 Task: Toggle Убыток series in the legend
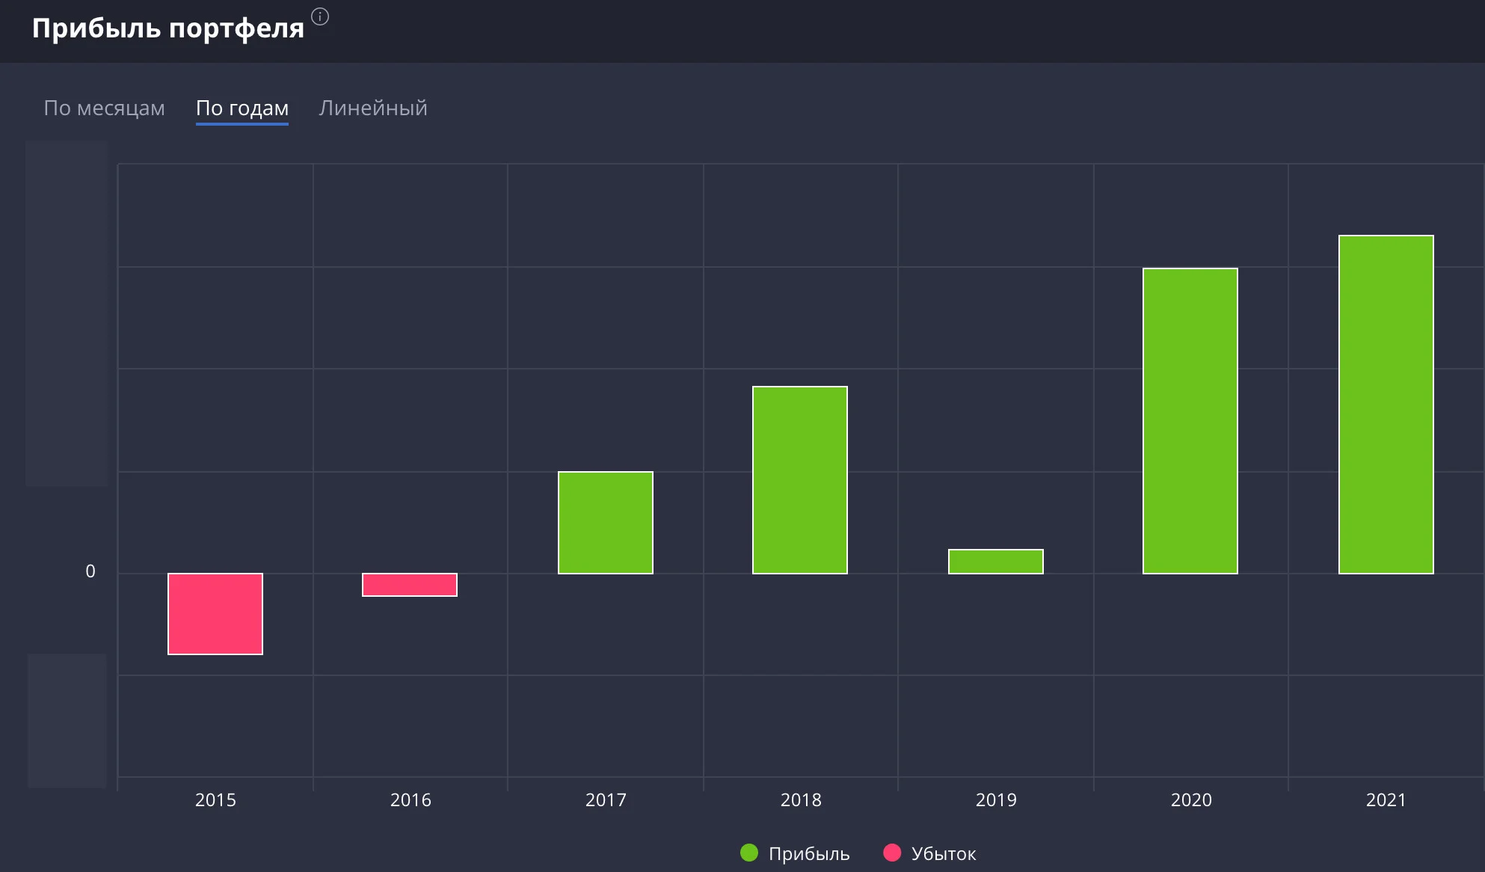tap(929, 853)
